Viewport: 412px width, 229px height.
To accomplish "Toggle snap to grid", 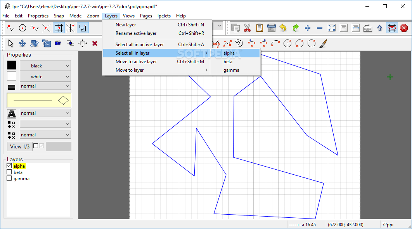I will tap(58, 28).
